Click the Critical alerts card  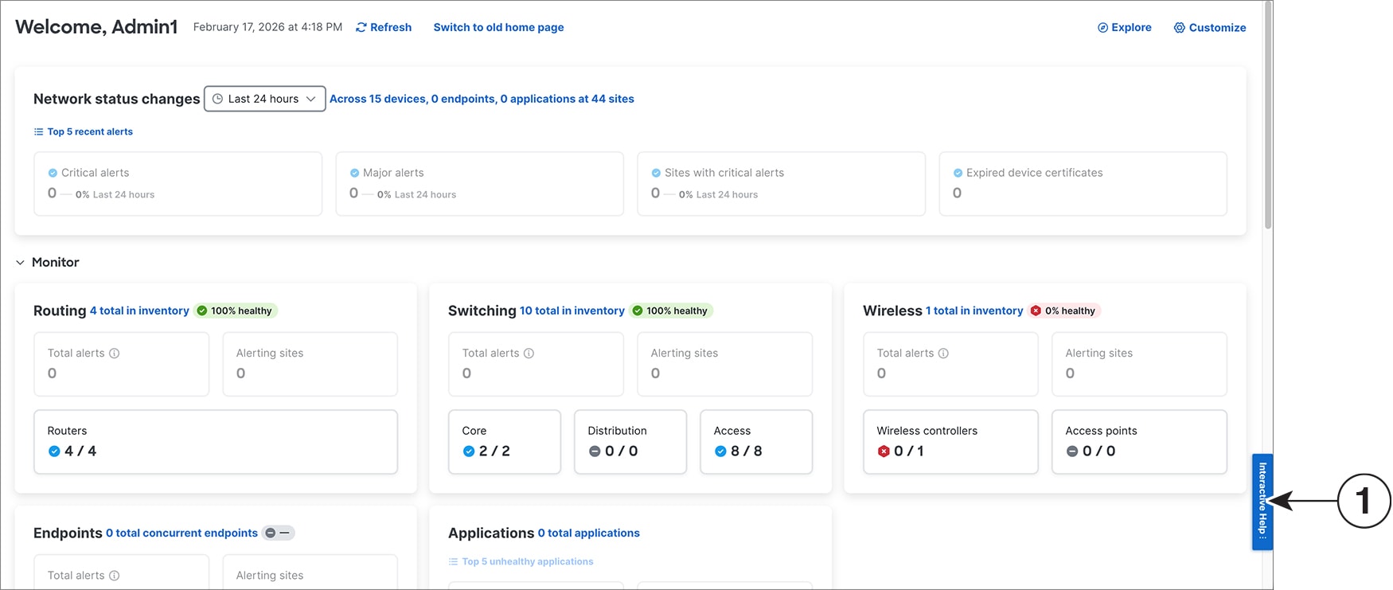coord(178,184)
